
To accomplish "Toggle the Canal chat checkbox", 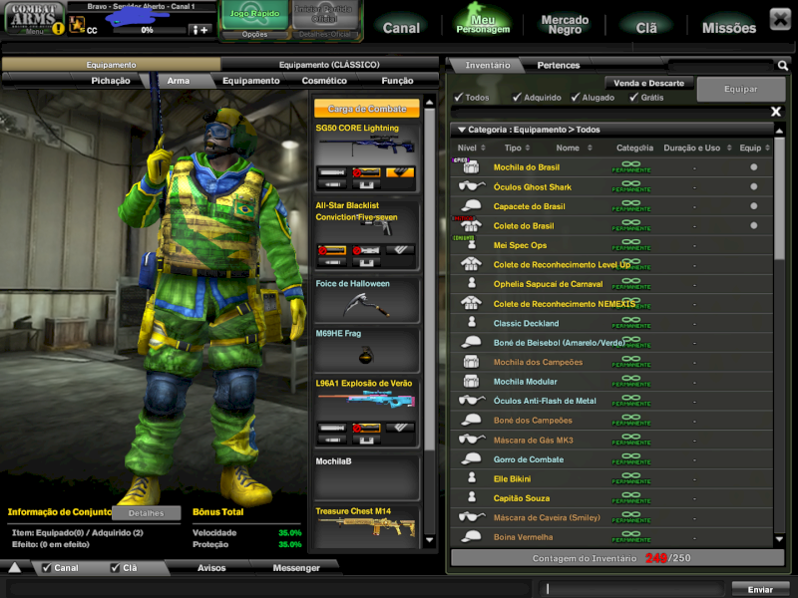I will 47,568.
